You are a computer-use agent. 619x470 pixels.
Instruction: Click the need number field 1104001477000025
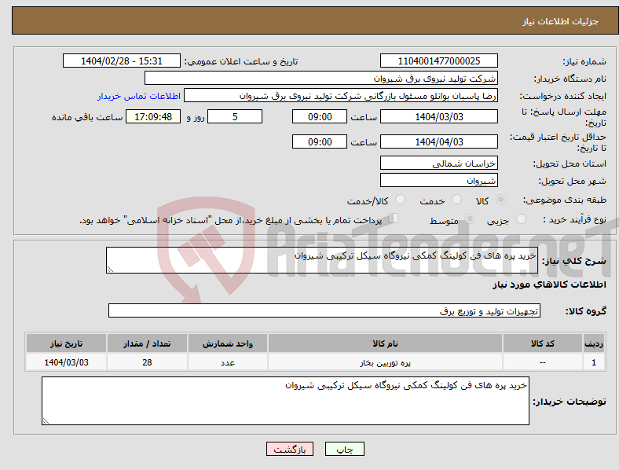pos(438,61)
